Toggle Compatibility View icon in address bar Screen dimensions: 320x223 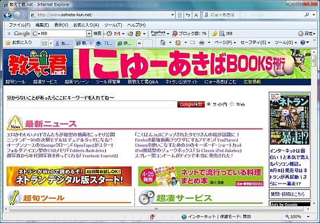click(x=180, y=15)
